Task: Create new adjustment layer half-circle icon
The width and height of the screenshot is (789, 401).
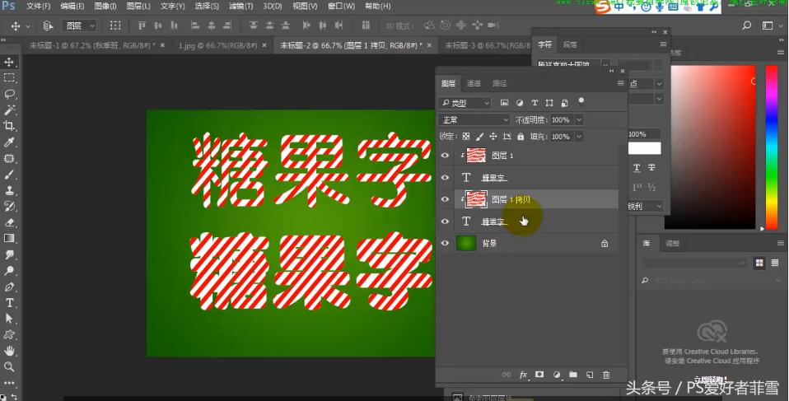Action: (x=557, y=375)
